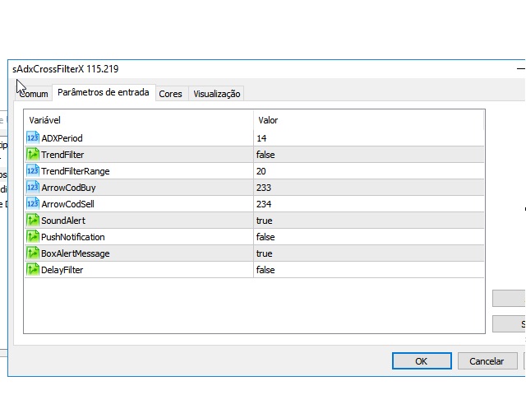Click the DelayFilter boolean icon
Image resolution: width=526 pixels, height=395 pixels.
(33, 270)
